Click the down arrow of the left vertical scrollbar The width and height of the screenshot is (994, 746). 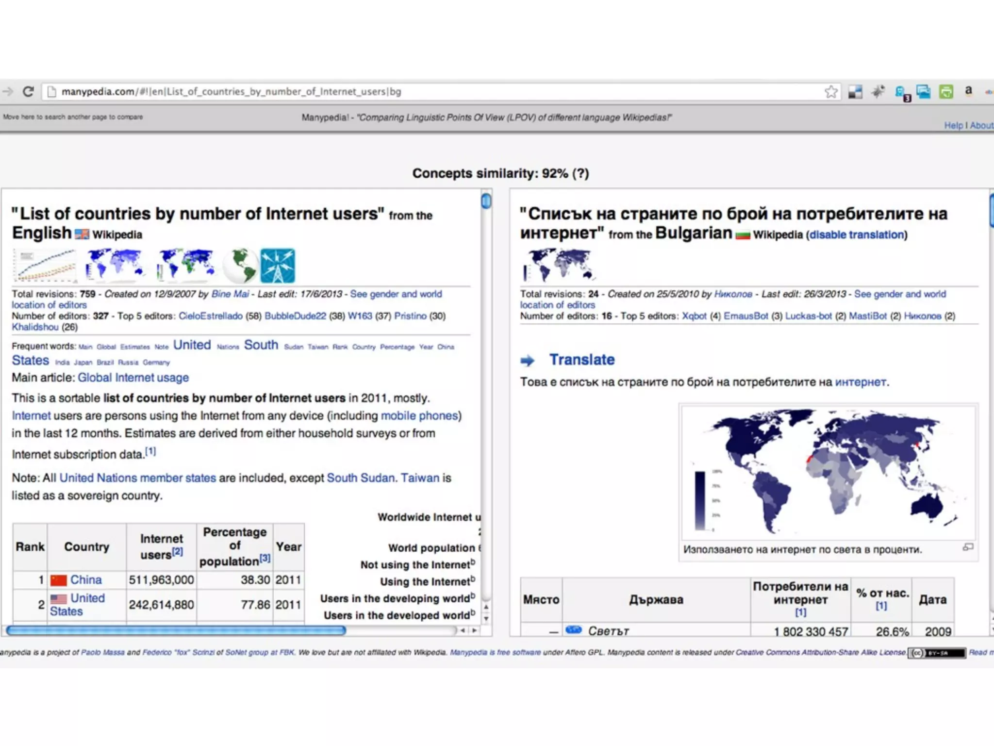pos(486,619)
